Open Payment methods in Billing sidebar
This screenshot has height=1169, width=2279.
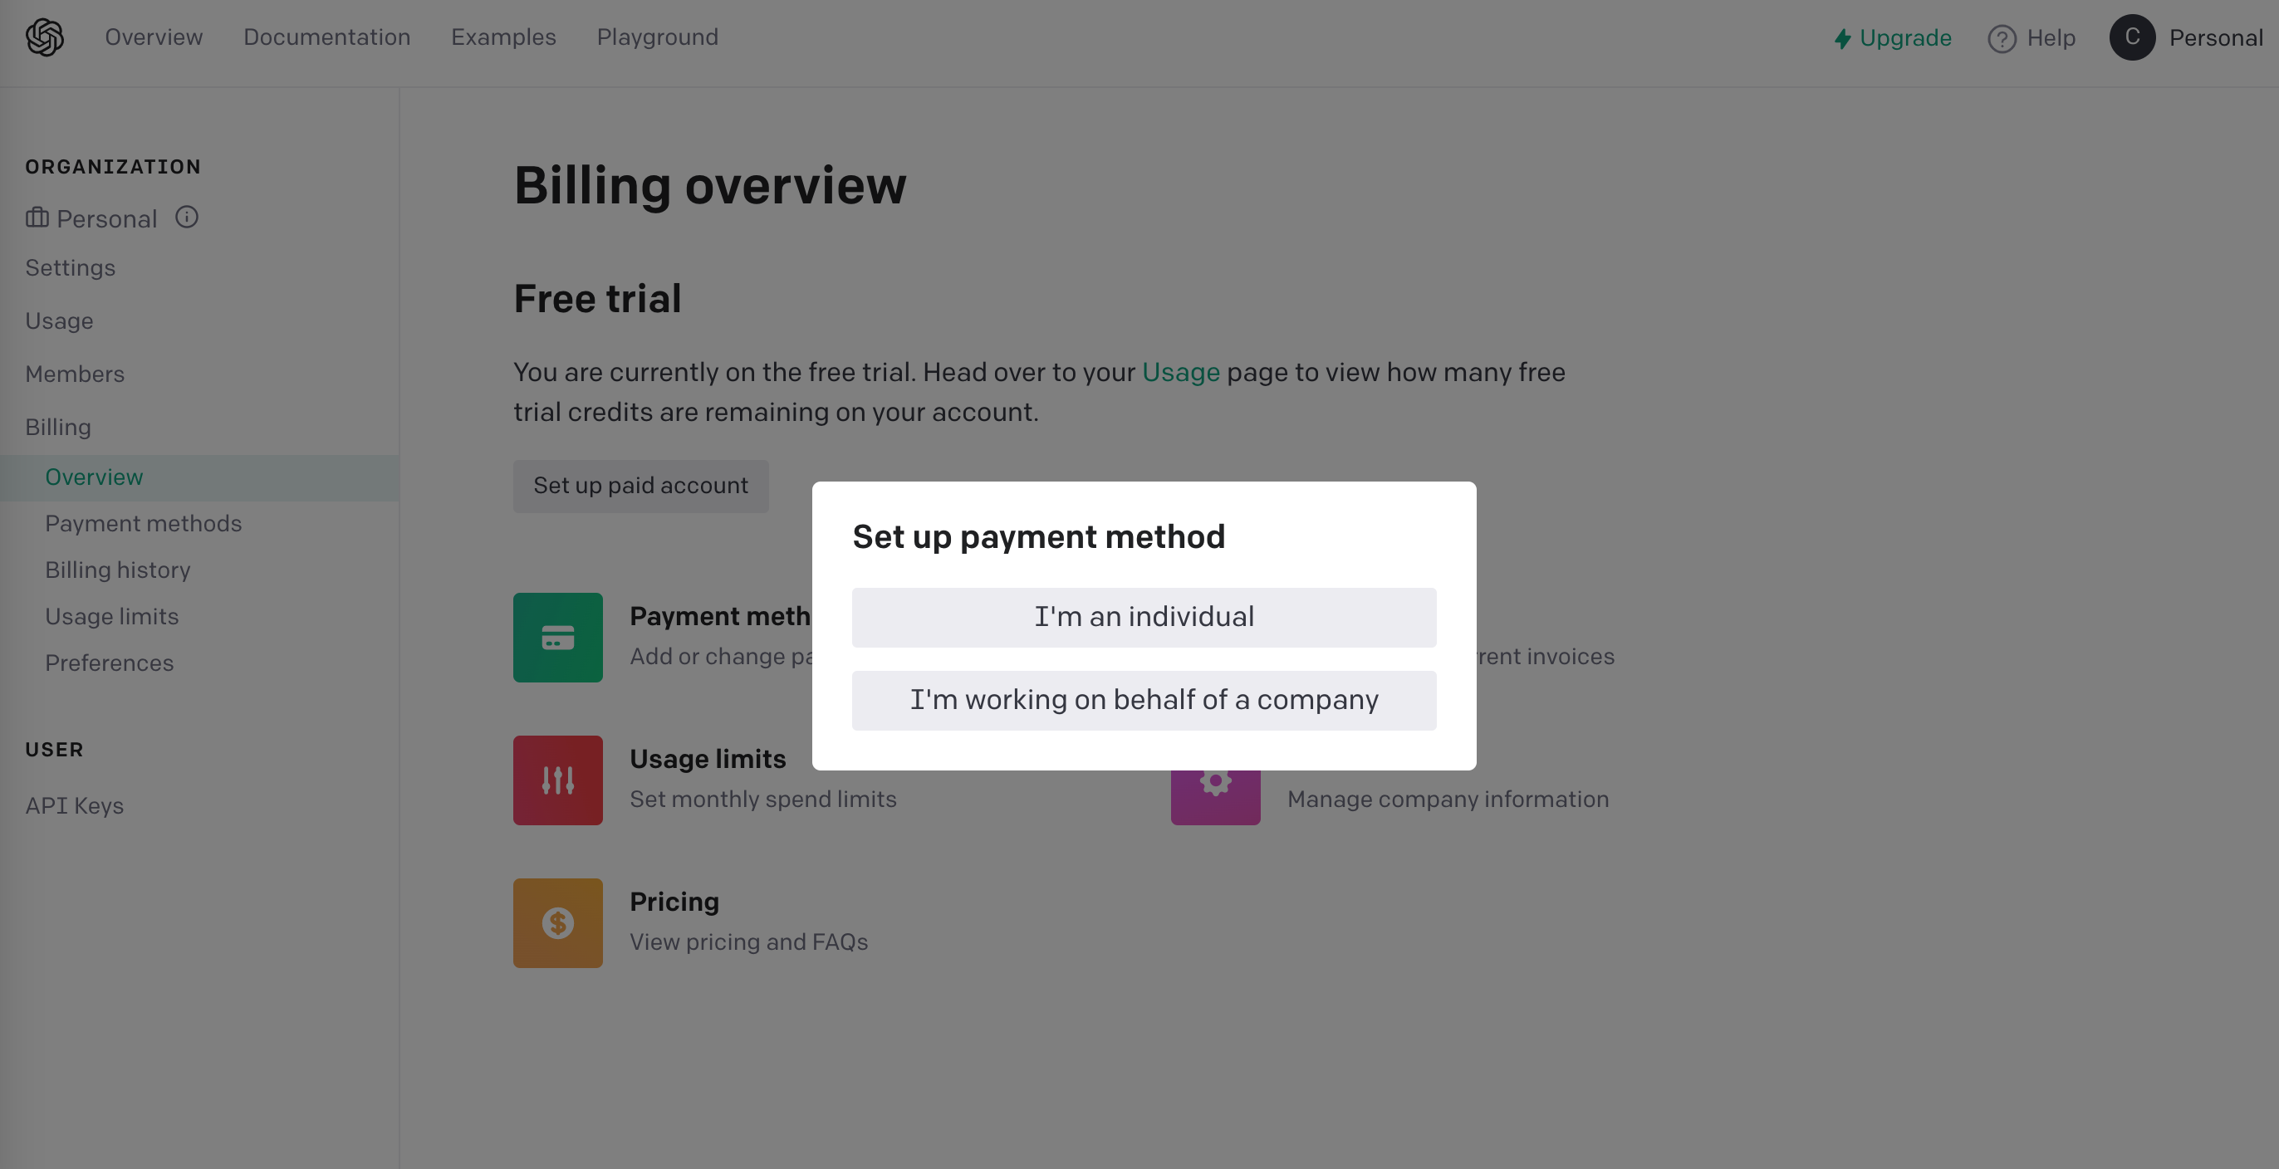click(144, 522)
